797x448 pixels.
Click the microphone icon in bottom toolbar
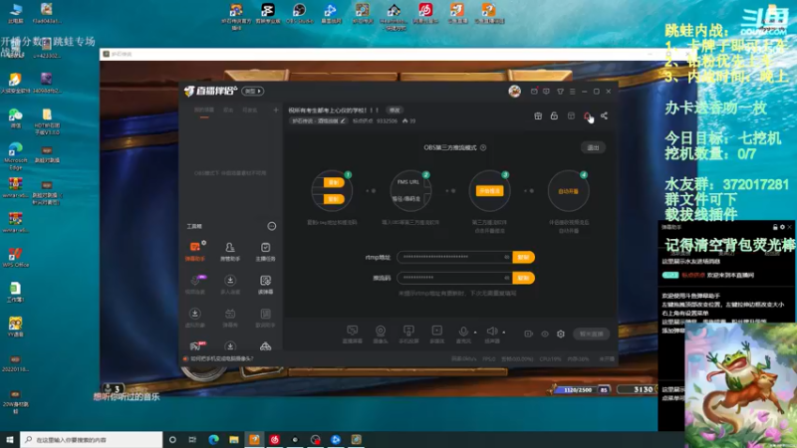pyautogui.click(x=463, y=333)
